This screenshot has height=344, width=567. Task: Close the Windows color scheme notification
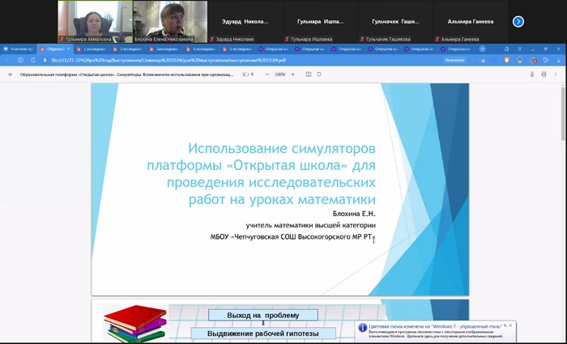tap(510, 325)
